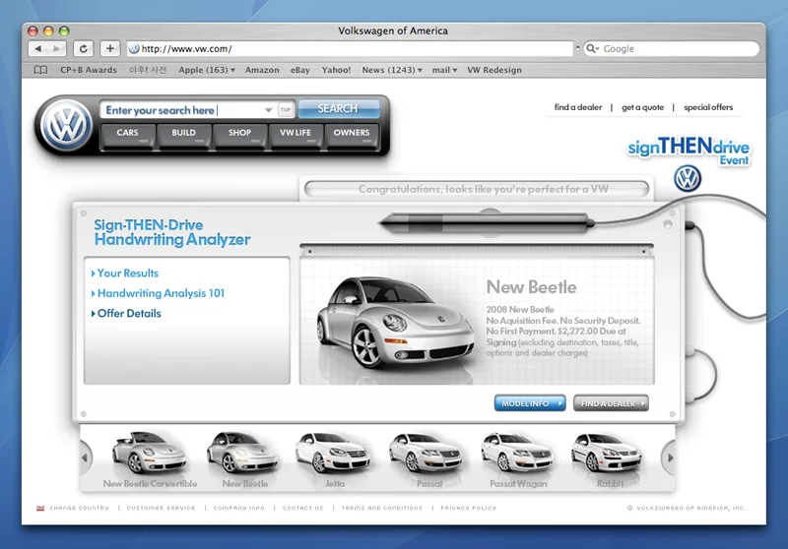
Task: Click the MODEL INFO button
Action: 530,403
